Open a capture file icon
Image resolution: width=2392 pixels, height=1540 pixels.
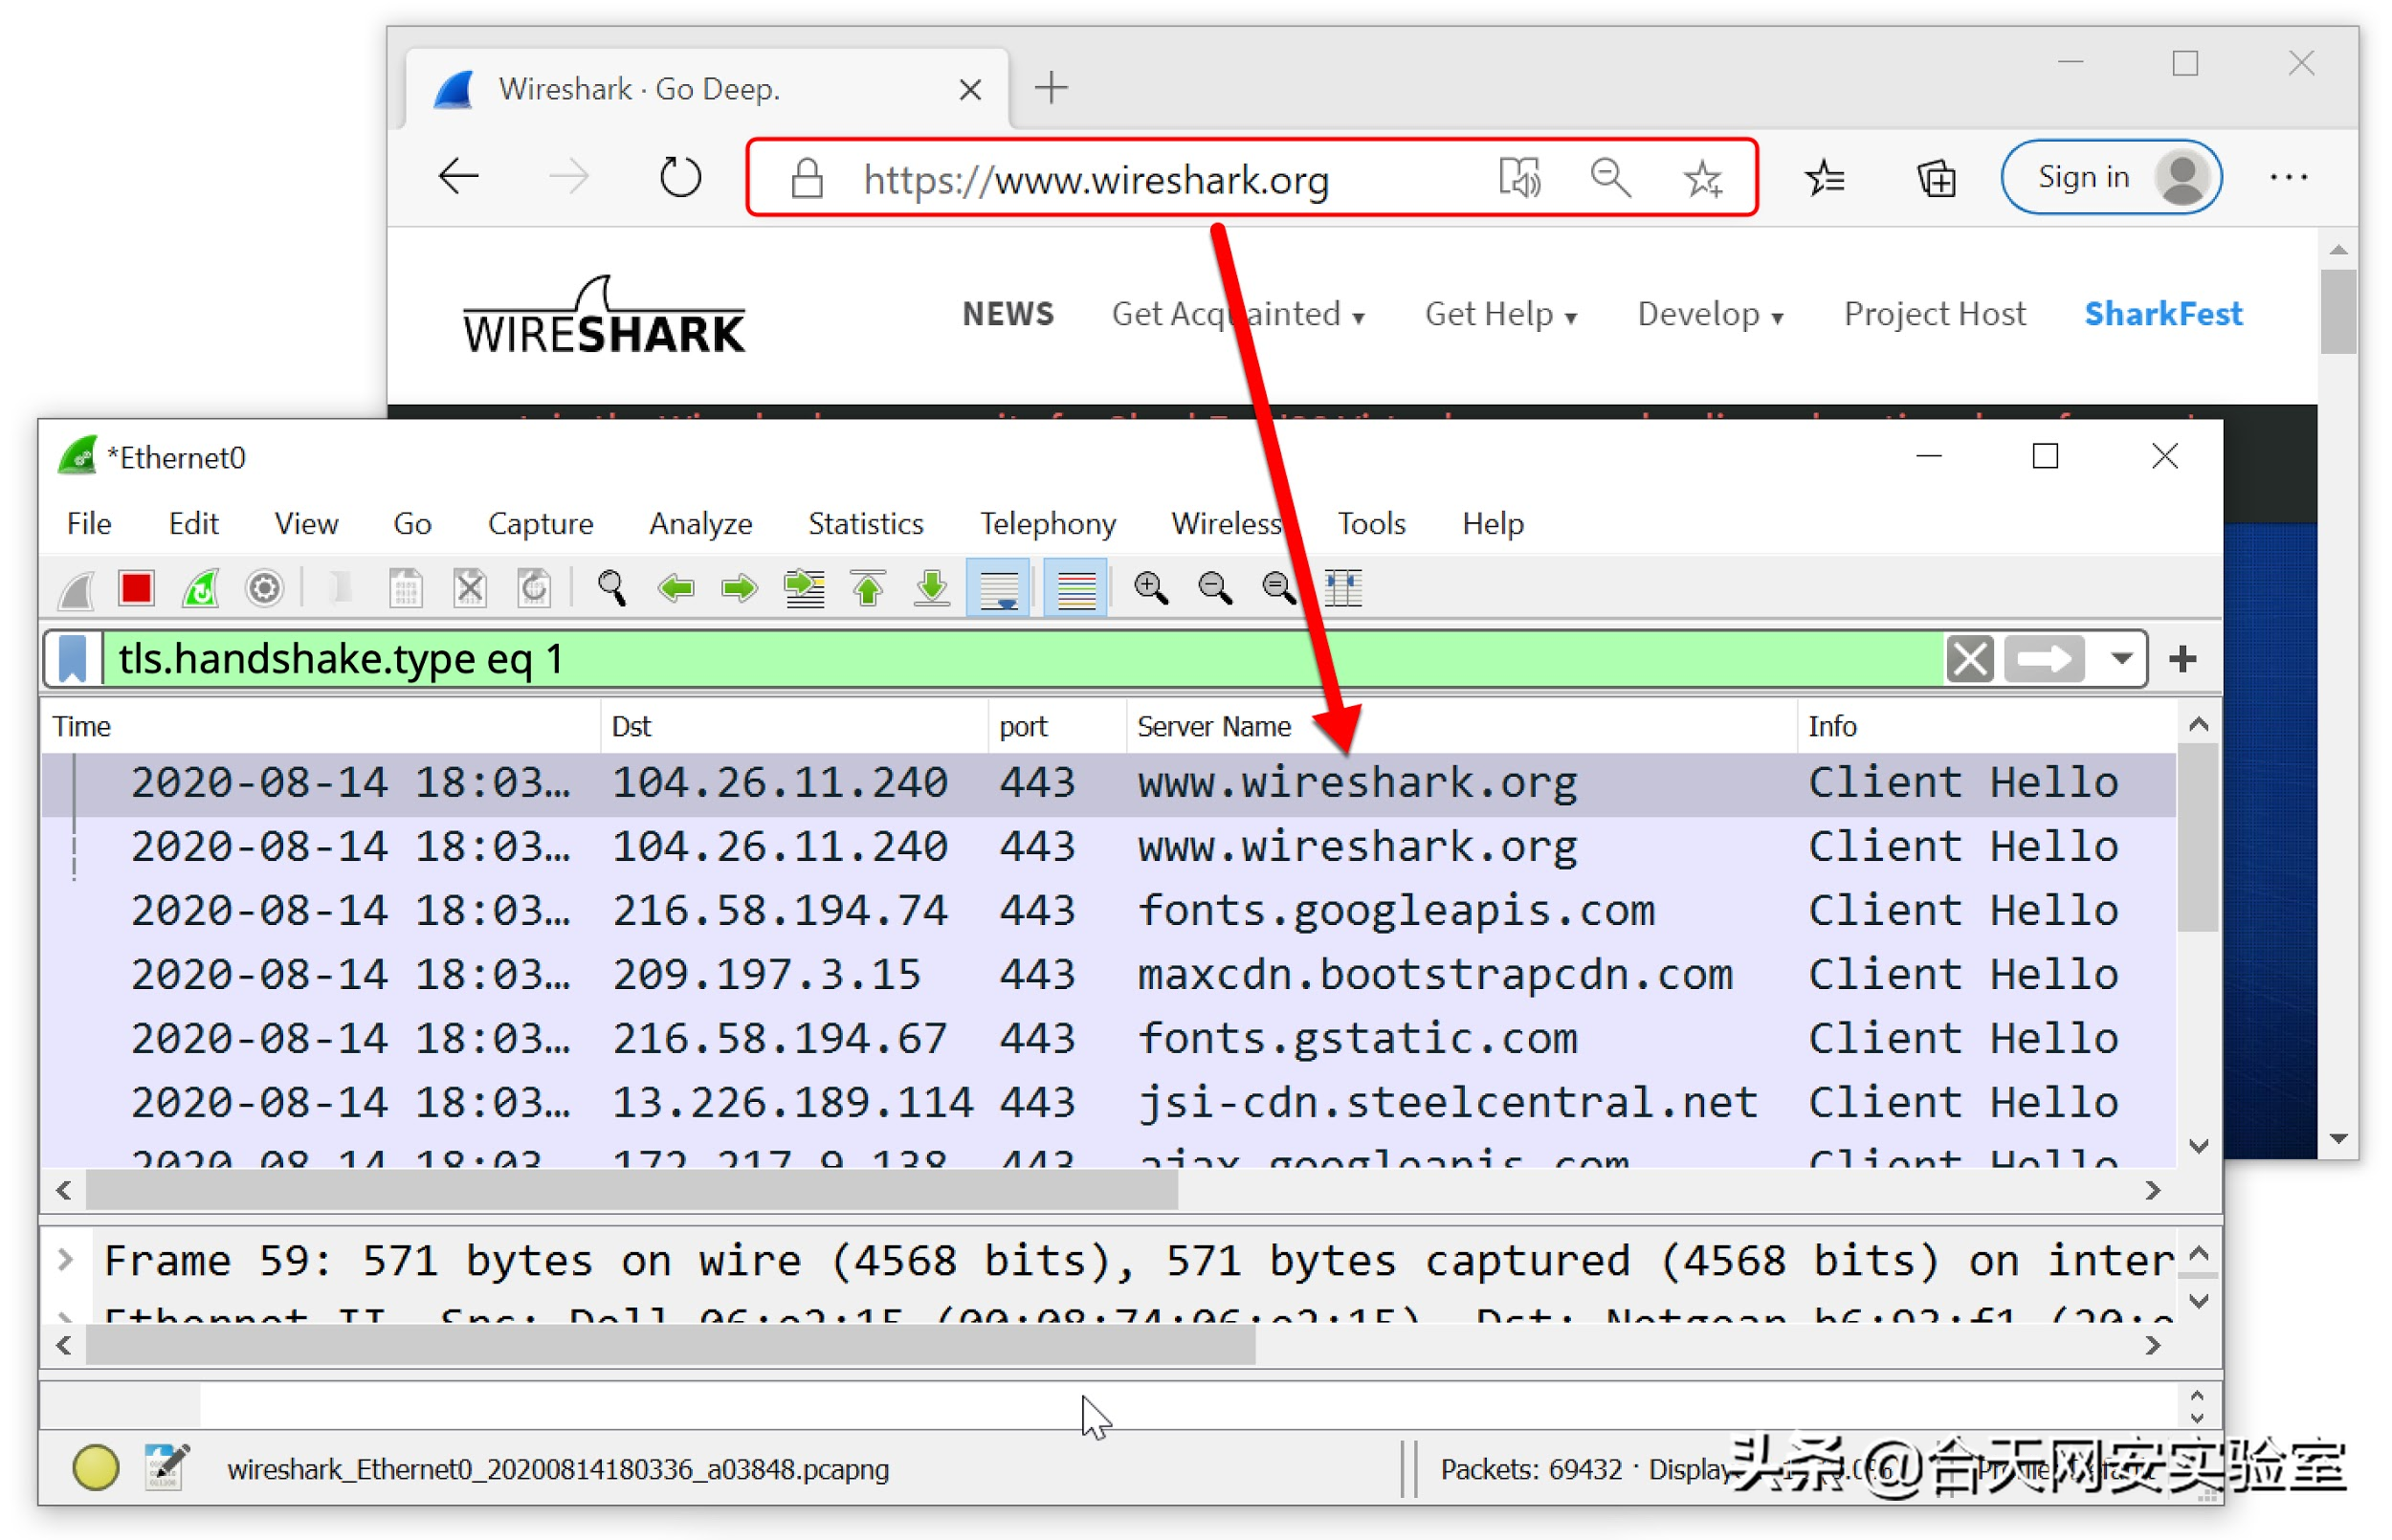coord(341,588)
